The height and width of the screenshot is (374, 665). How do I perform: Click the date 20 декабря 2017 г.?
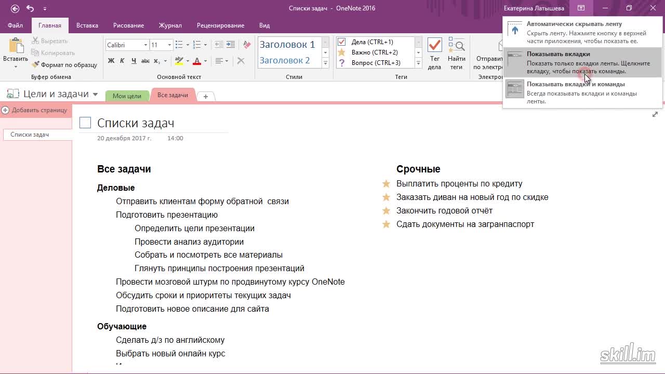[124, 138]
